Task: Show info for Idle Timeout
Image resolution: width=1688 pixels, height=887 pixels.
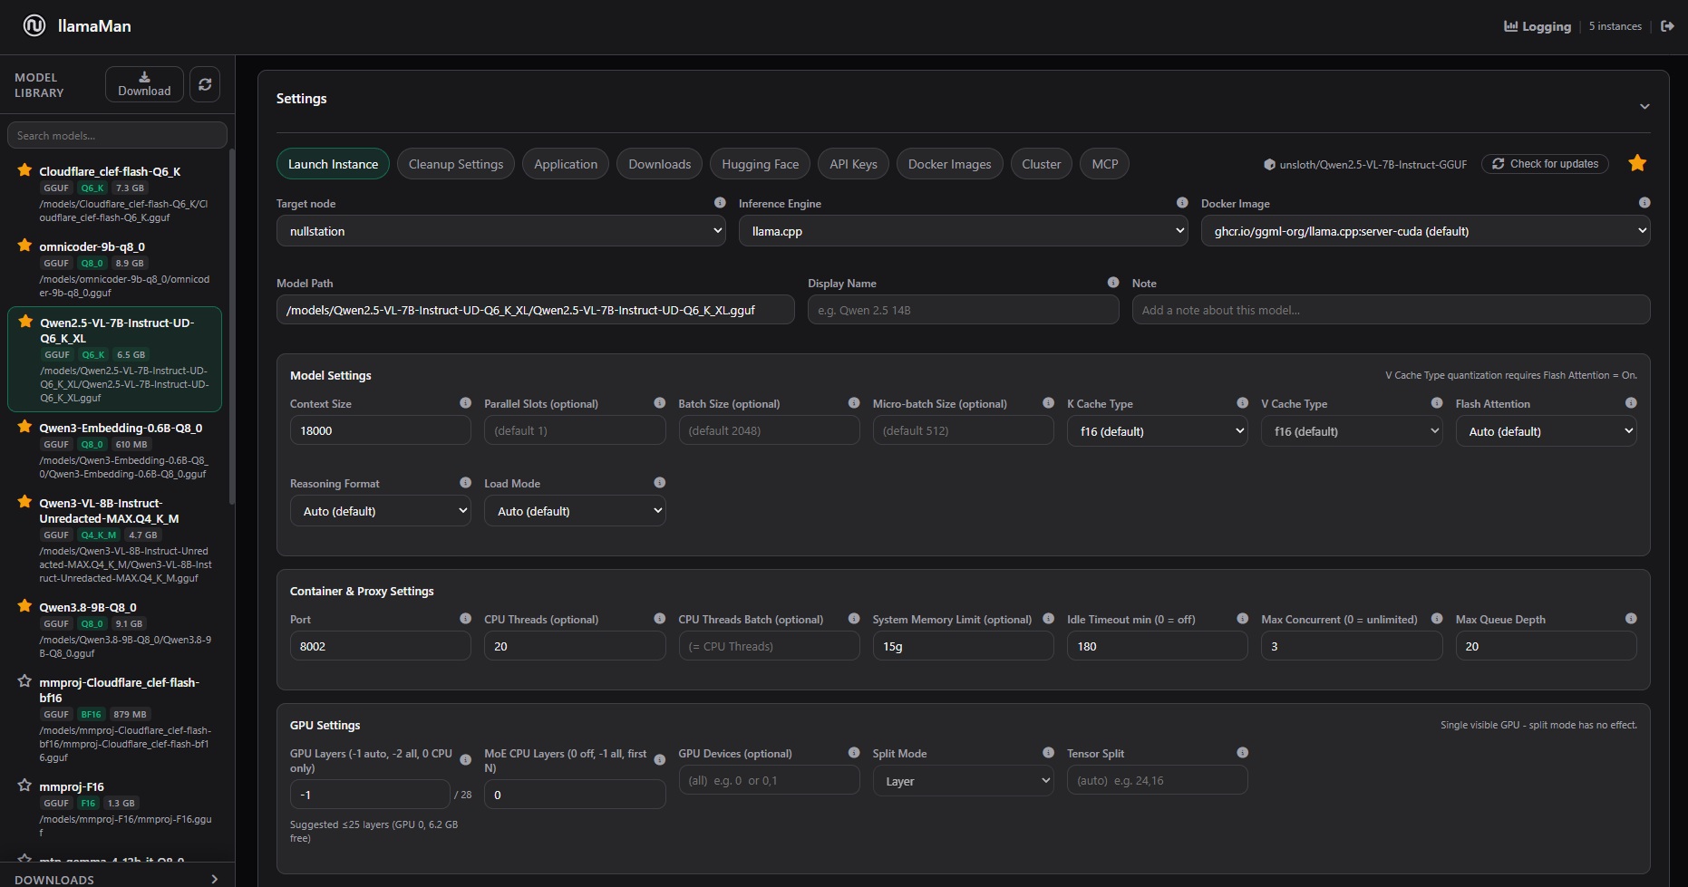Action: [1242, 619]
